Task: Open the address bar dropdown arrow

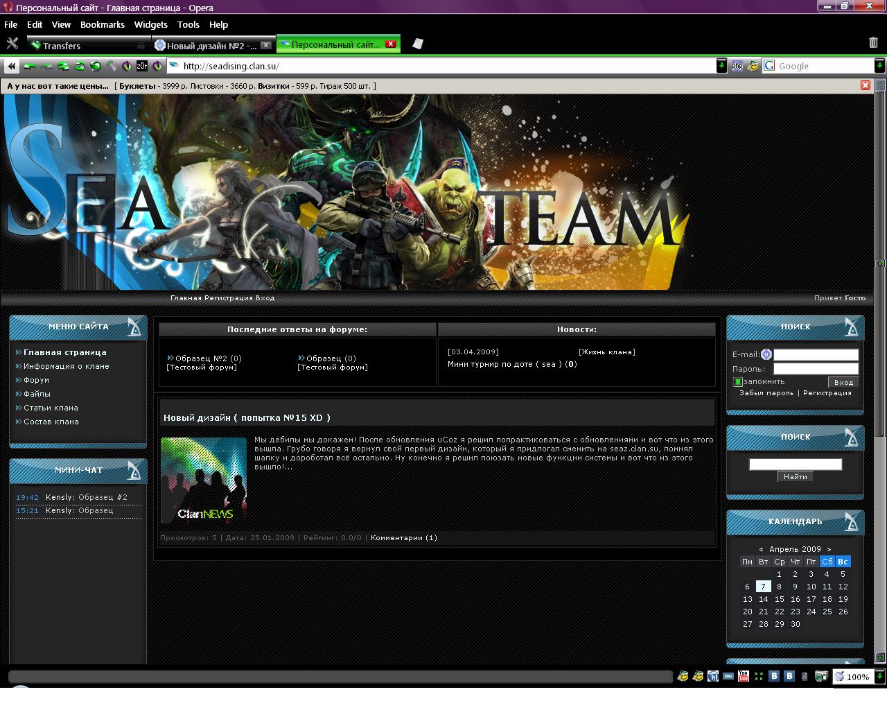Action: pyautogui.click(x=721, y=66)
